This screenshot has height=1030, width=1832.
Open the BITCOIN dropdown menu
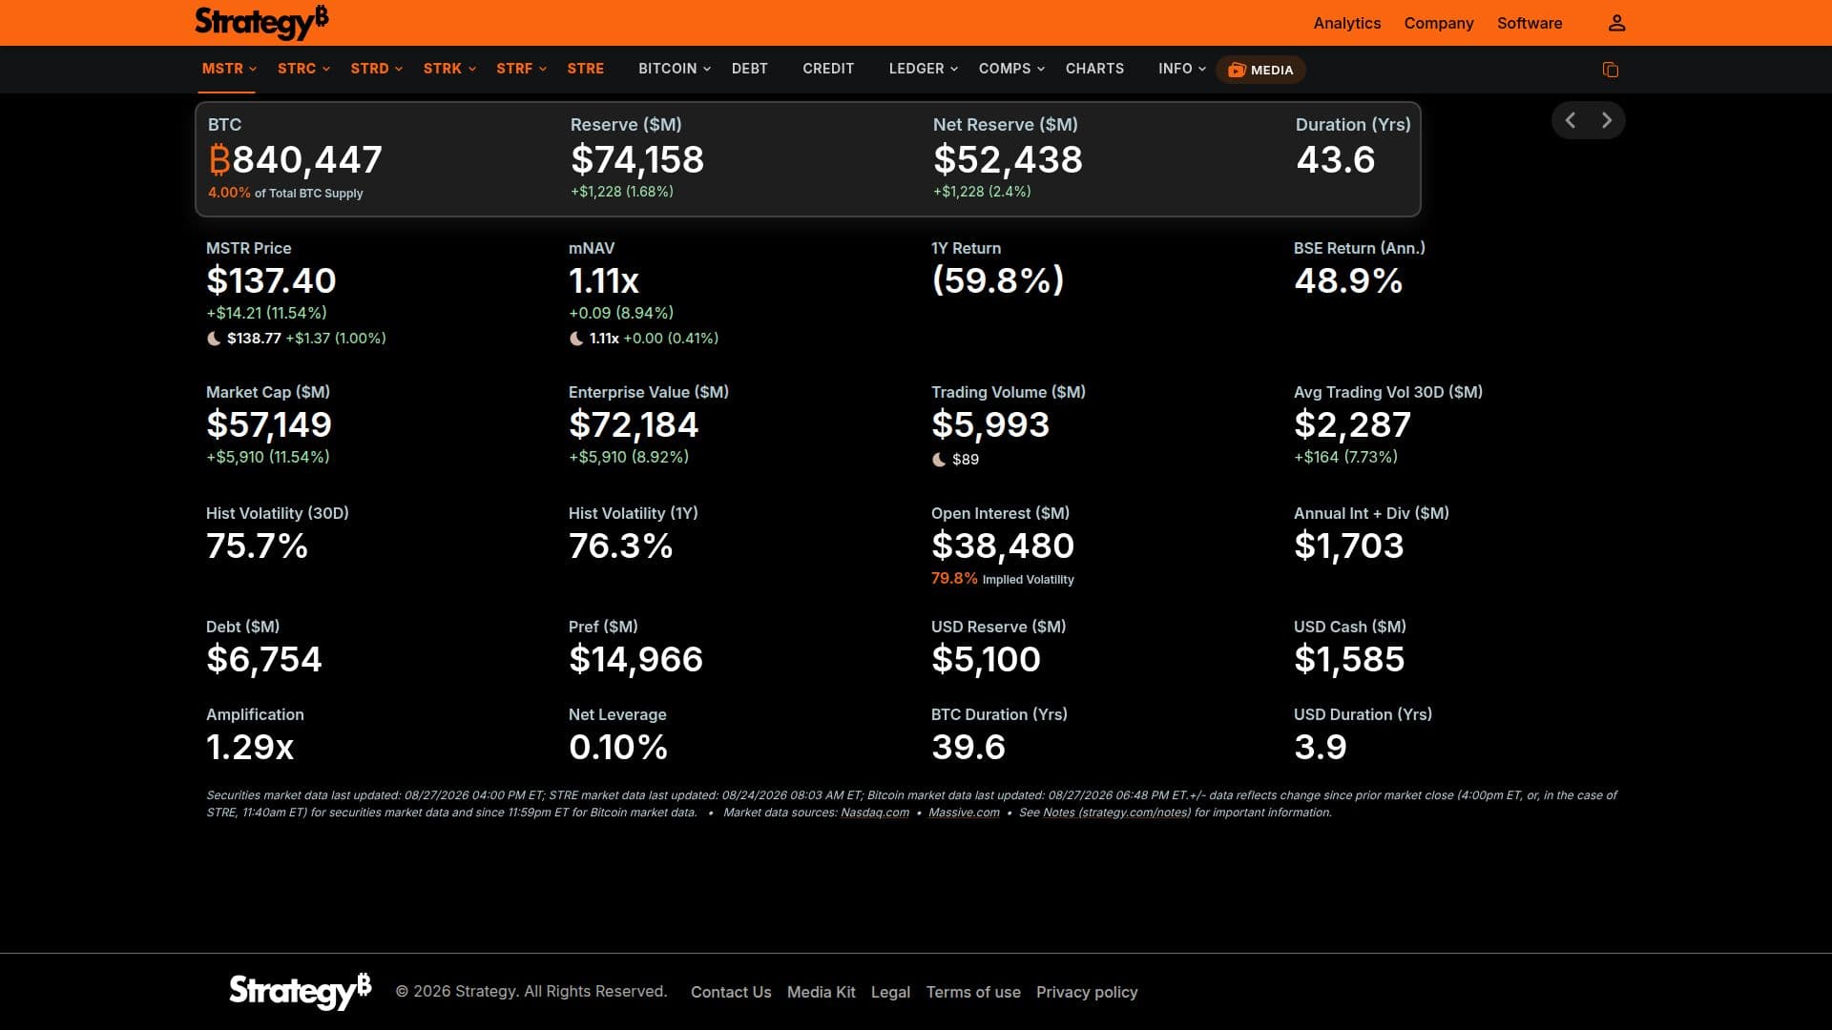click(x=675, y=69)
